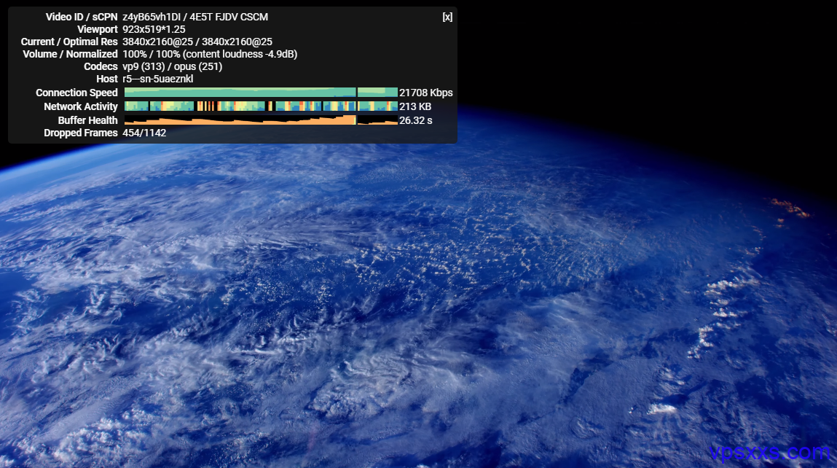Click the Network Activity label
The width and height of the screenshot is (837, 468).
coord(81,106)
